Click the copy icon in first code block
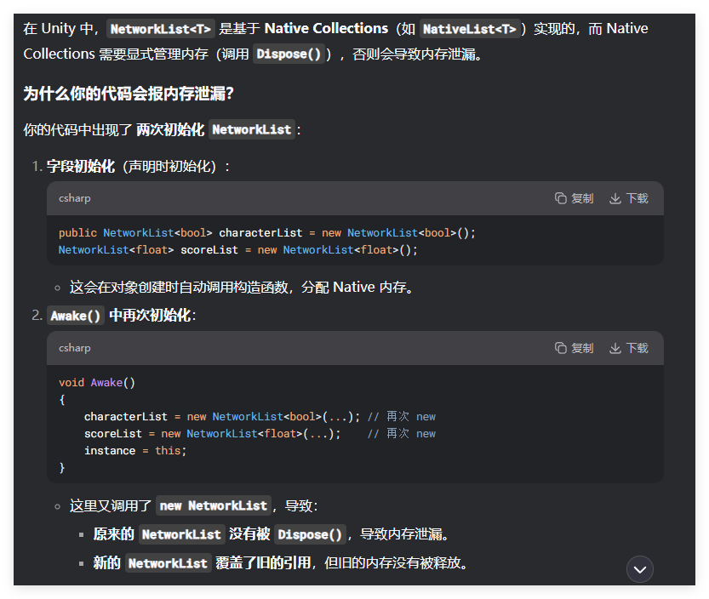 (561, 198)
